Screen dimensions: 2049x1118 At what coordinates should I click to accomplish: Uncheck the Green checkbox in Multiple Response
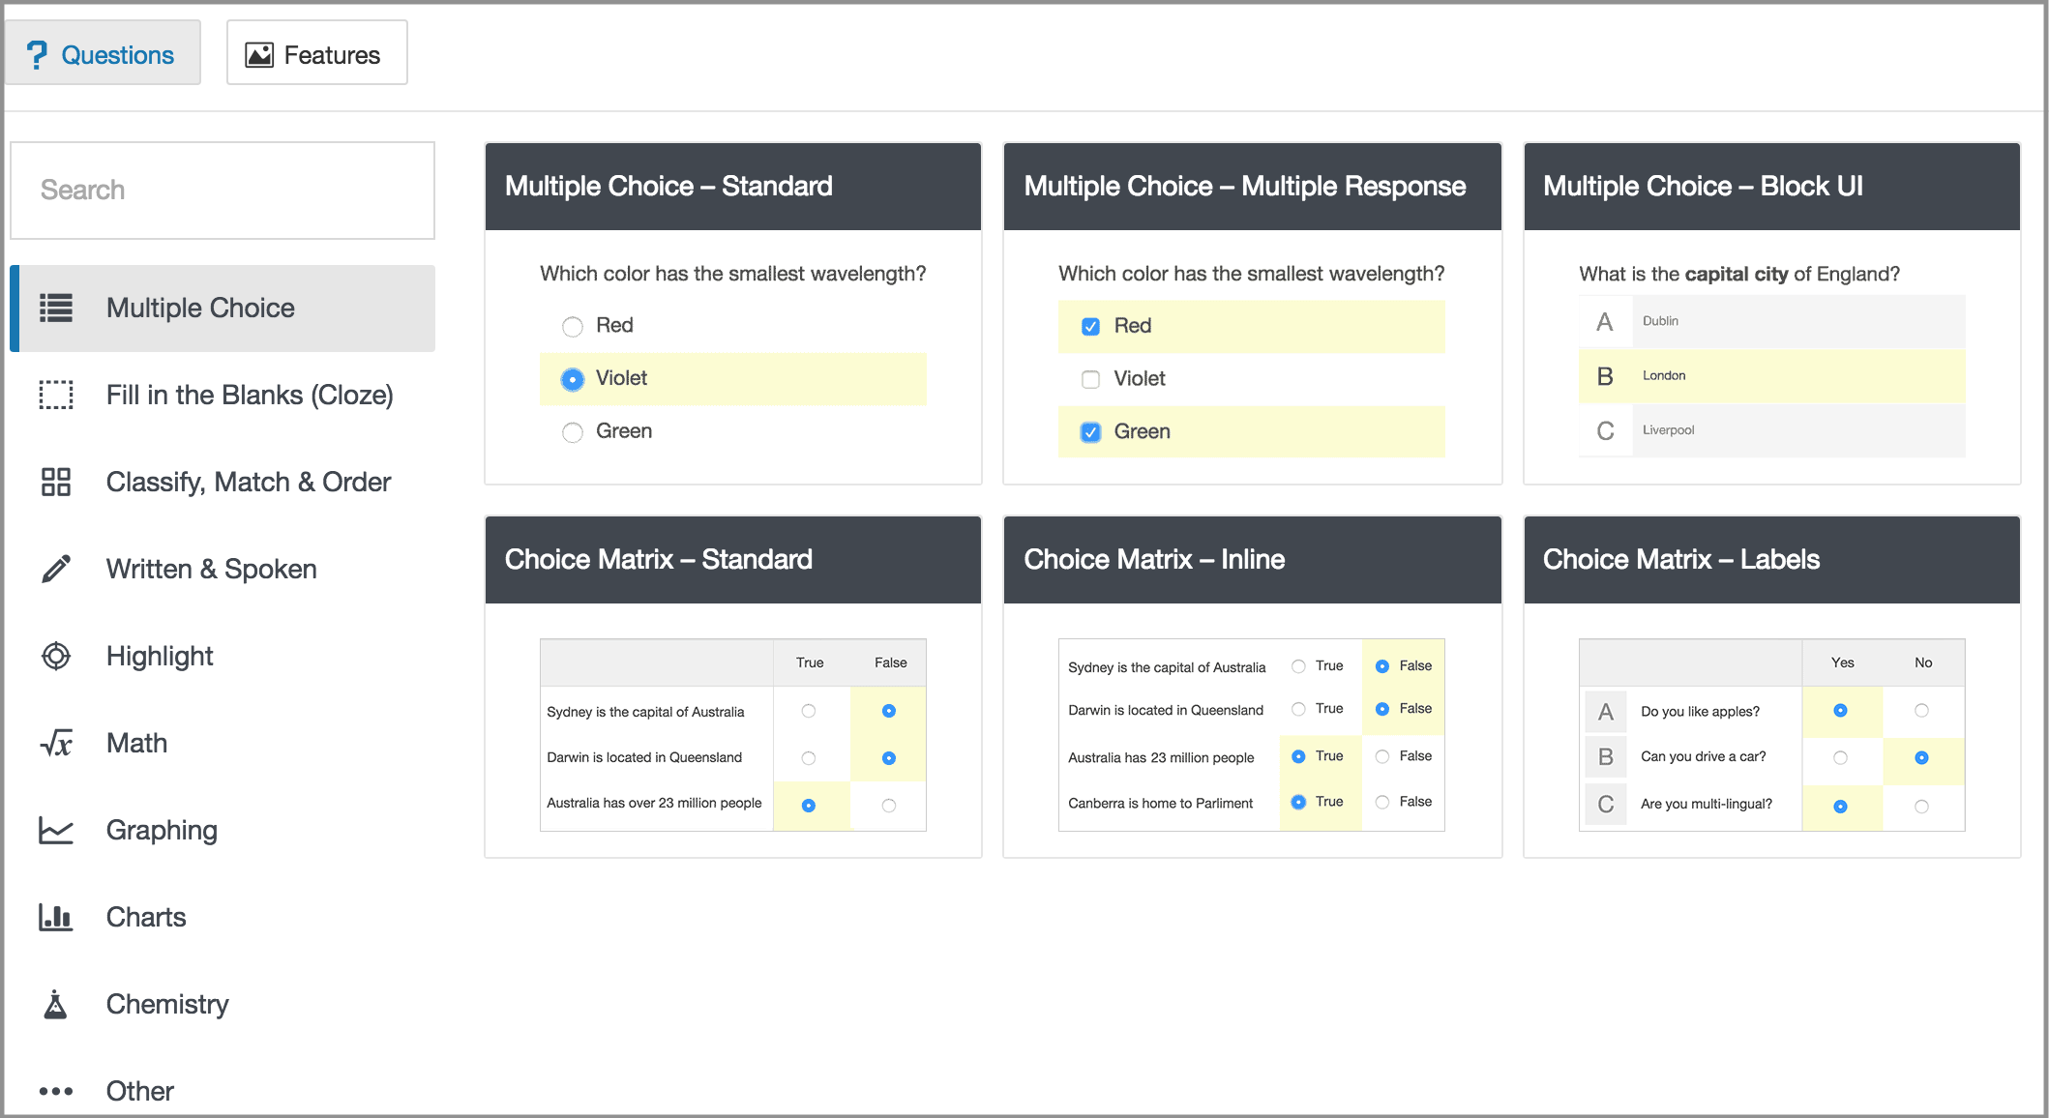click(x=1090, y=432)
